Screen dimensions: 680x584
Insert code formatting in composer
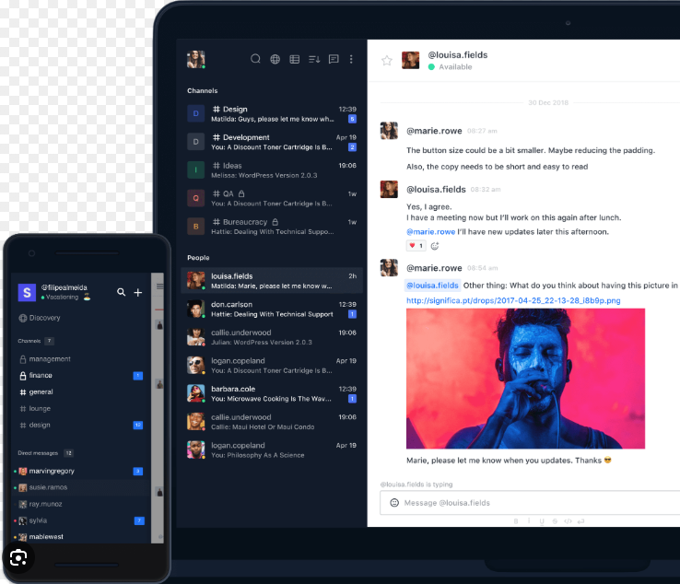coord(568,521)
